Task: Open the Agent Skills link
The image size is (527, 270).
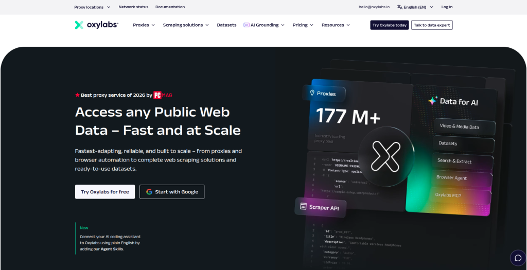Action: click(112, 249)
